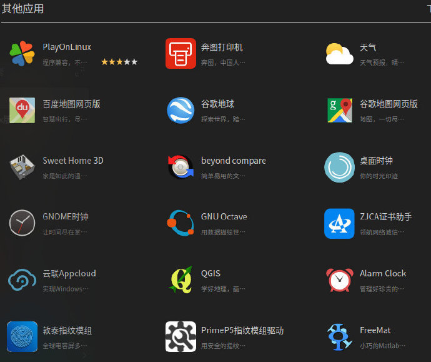Screen dimensions: 431x362
Task: Click the 桌面时钟 title text
Action: click(x=376, y=161)
